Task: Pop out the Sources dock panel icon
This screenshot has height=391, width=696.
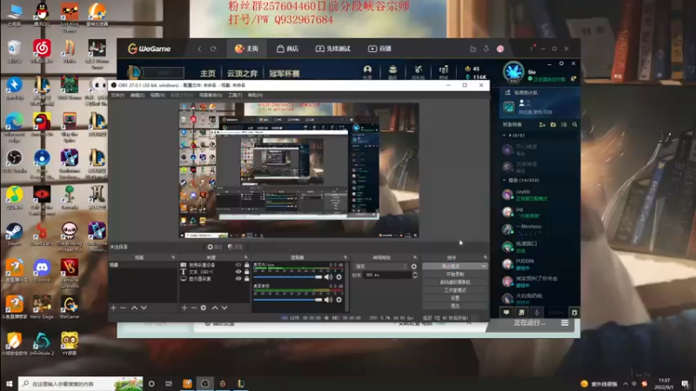Action: [x=245, y=257]
